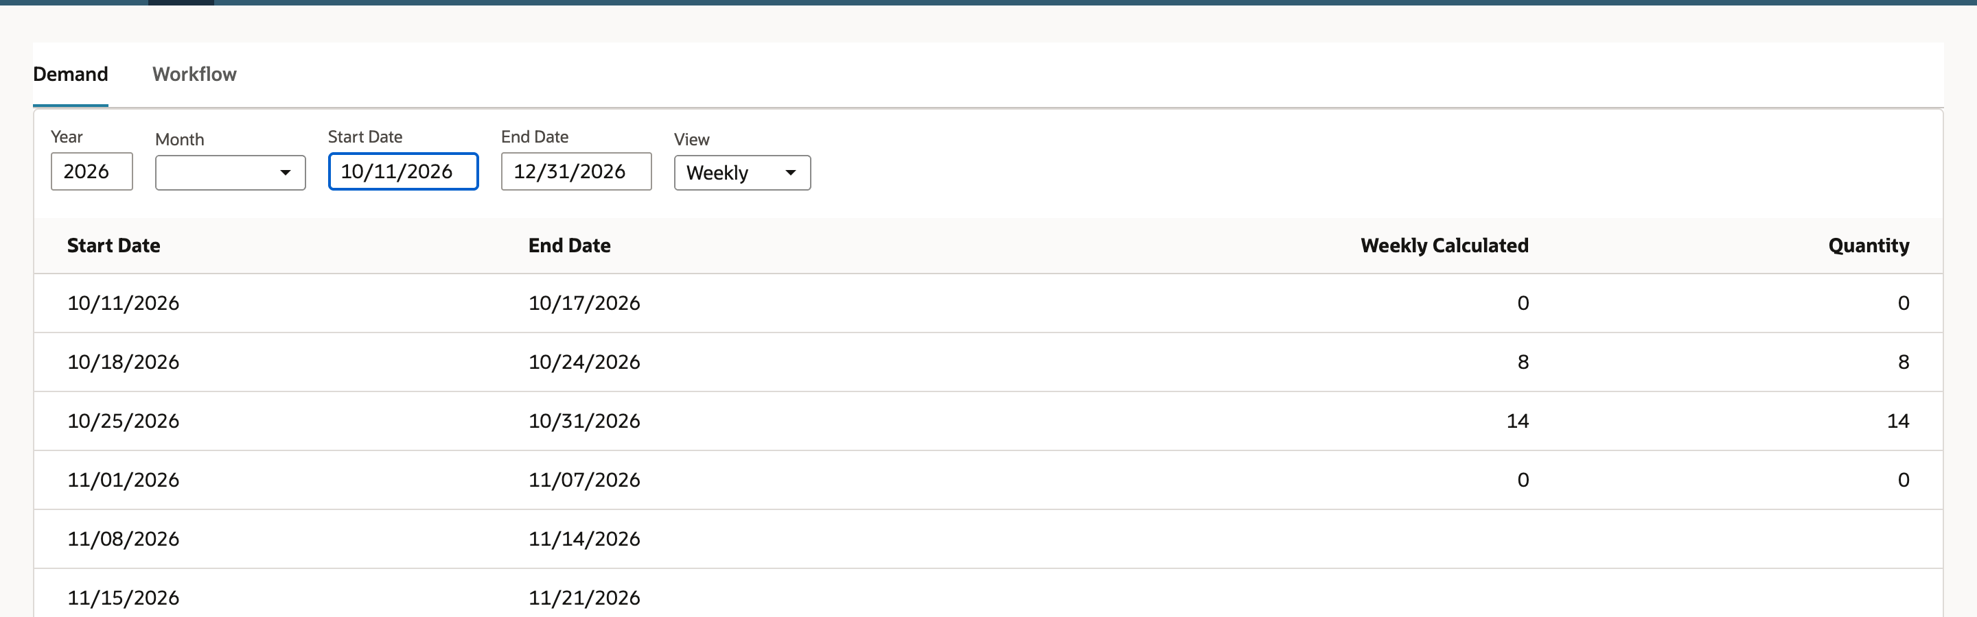Click the End Date column header
Screen dimensions: 1977x617
point(570,246)
